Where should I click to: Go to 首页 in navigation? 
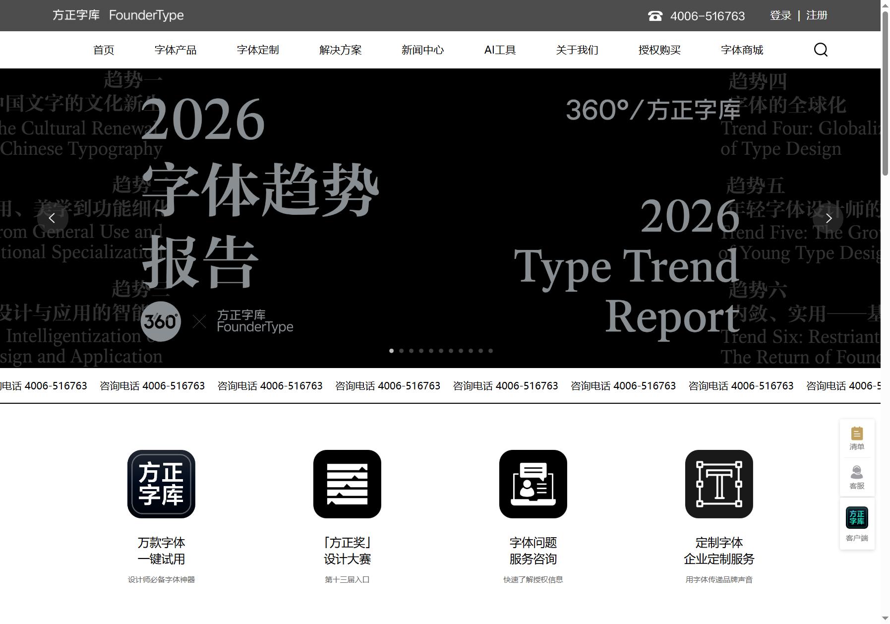pyautogui.click(x=104, y=50)
